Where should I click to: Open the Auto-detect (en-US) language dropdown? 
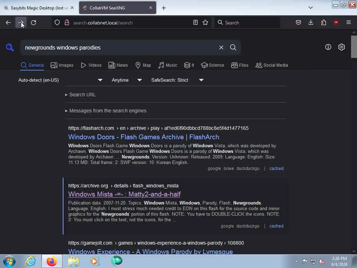60,80
